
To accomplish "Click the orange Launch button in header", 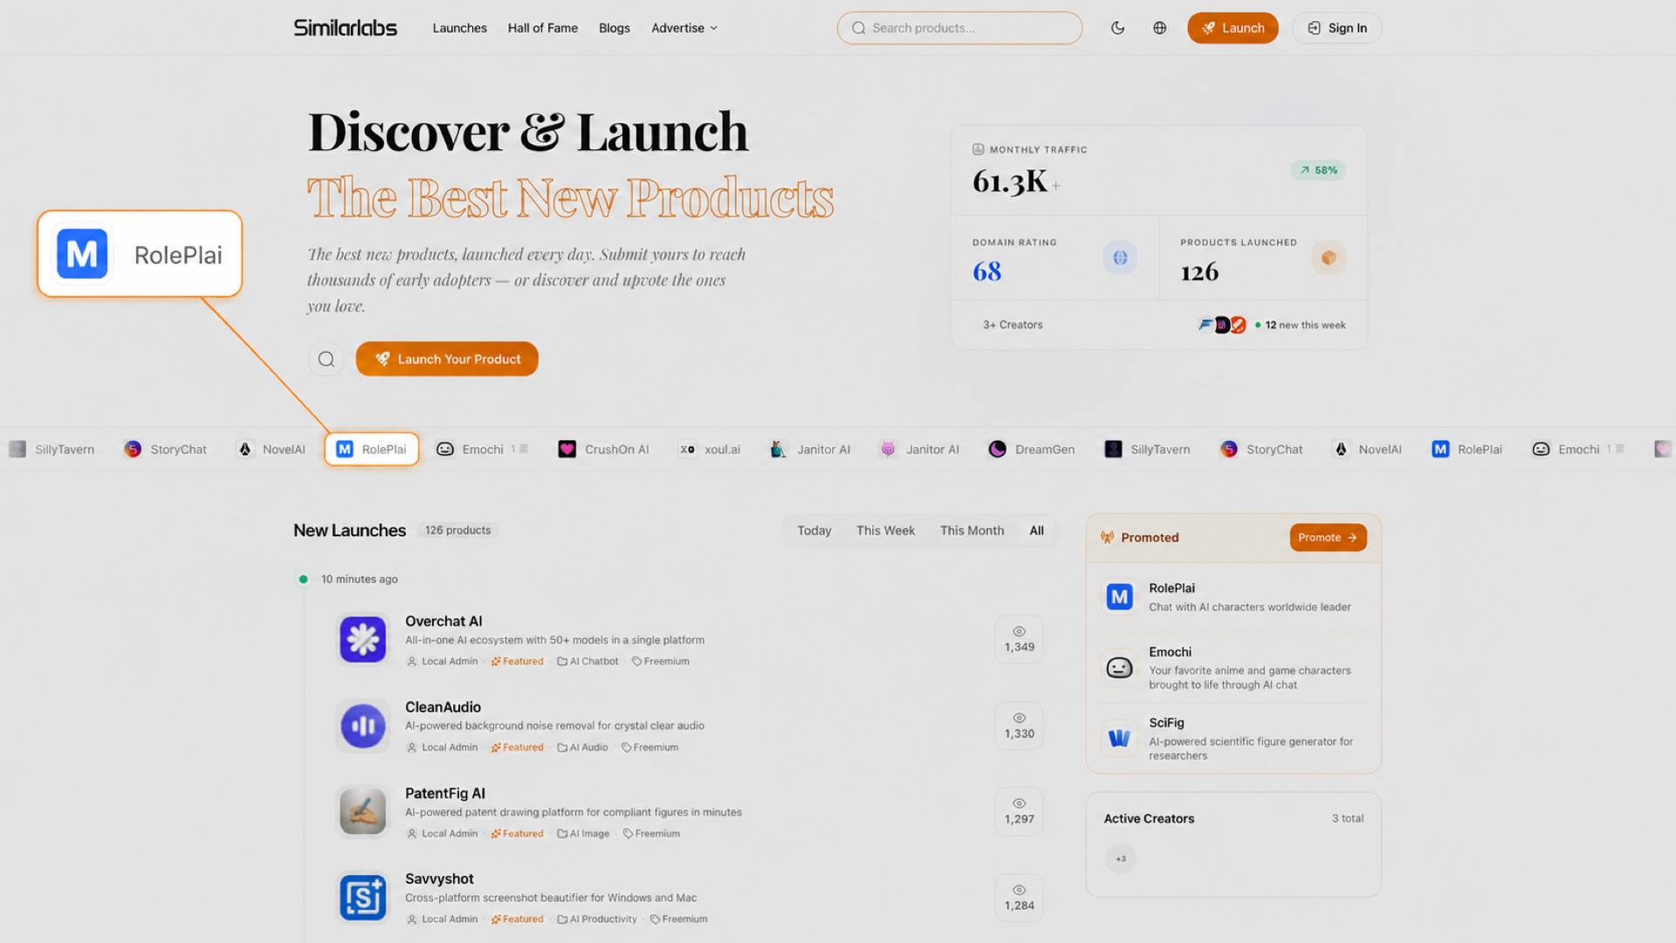I will coord(1233,28).
